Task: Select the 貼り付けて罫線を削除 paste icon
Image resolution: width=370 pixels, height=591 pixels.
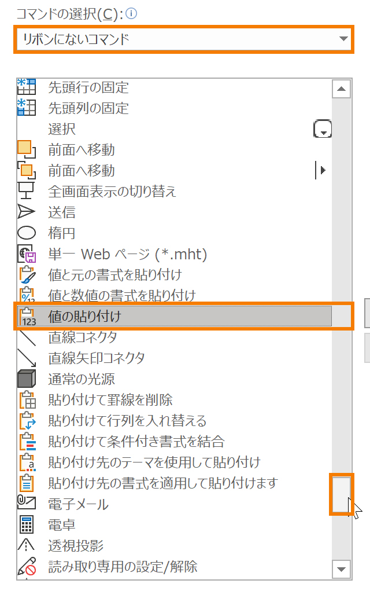Action: click(x=28, y=400)
